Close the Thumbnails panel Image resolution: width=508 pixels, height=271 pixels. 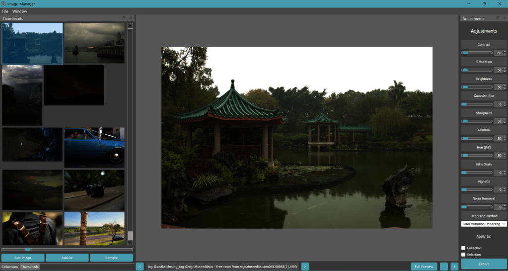(x=130, y=18)
